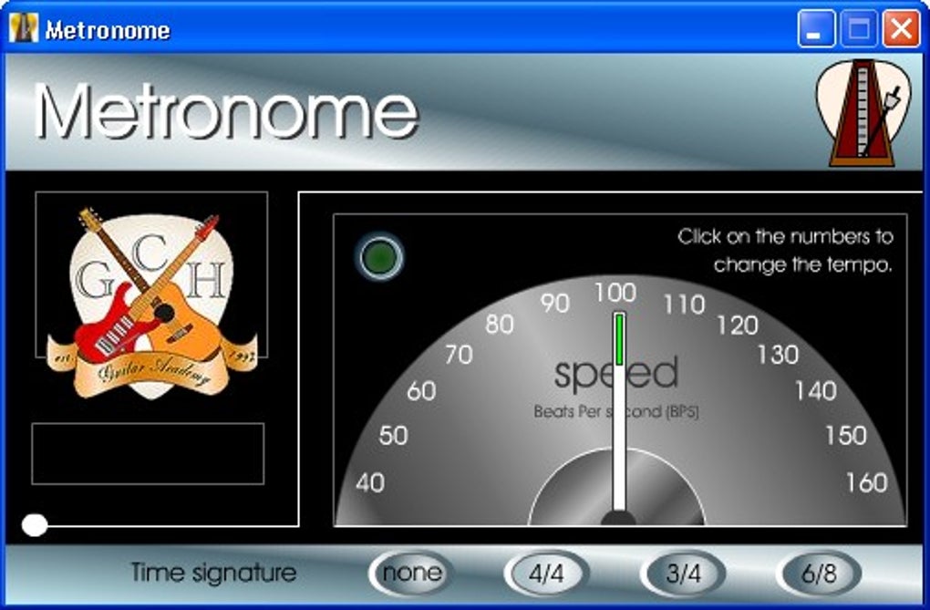Click the 'Beats Per second (BPS)' text
Screen dimensions: 930x610
616,411
